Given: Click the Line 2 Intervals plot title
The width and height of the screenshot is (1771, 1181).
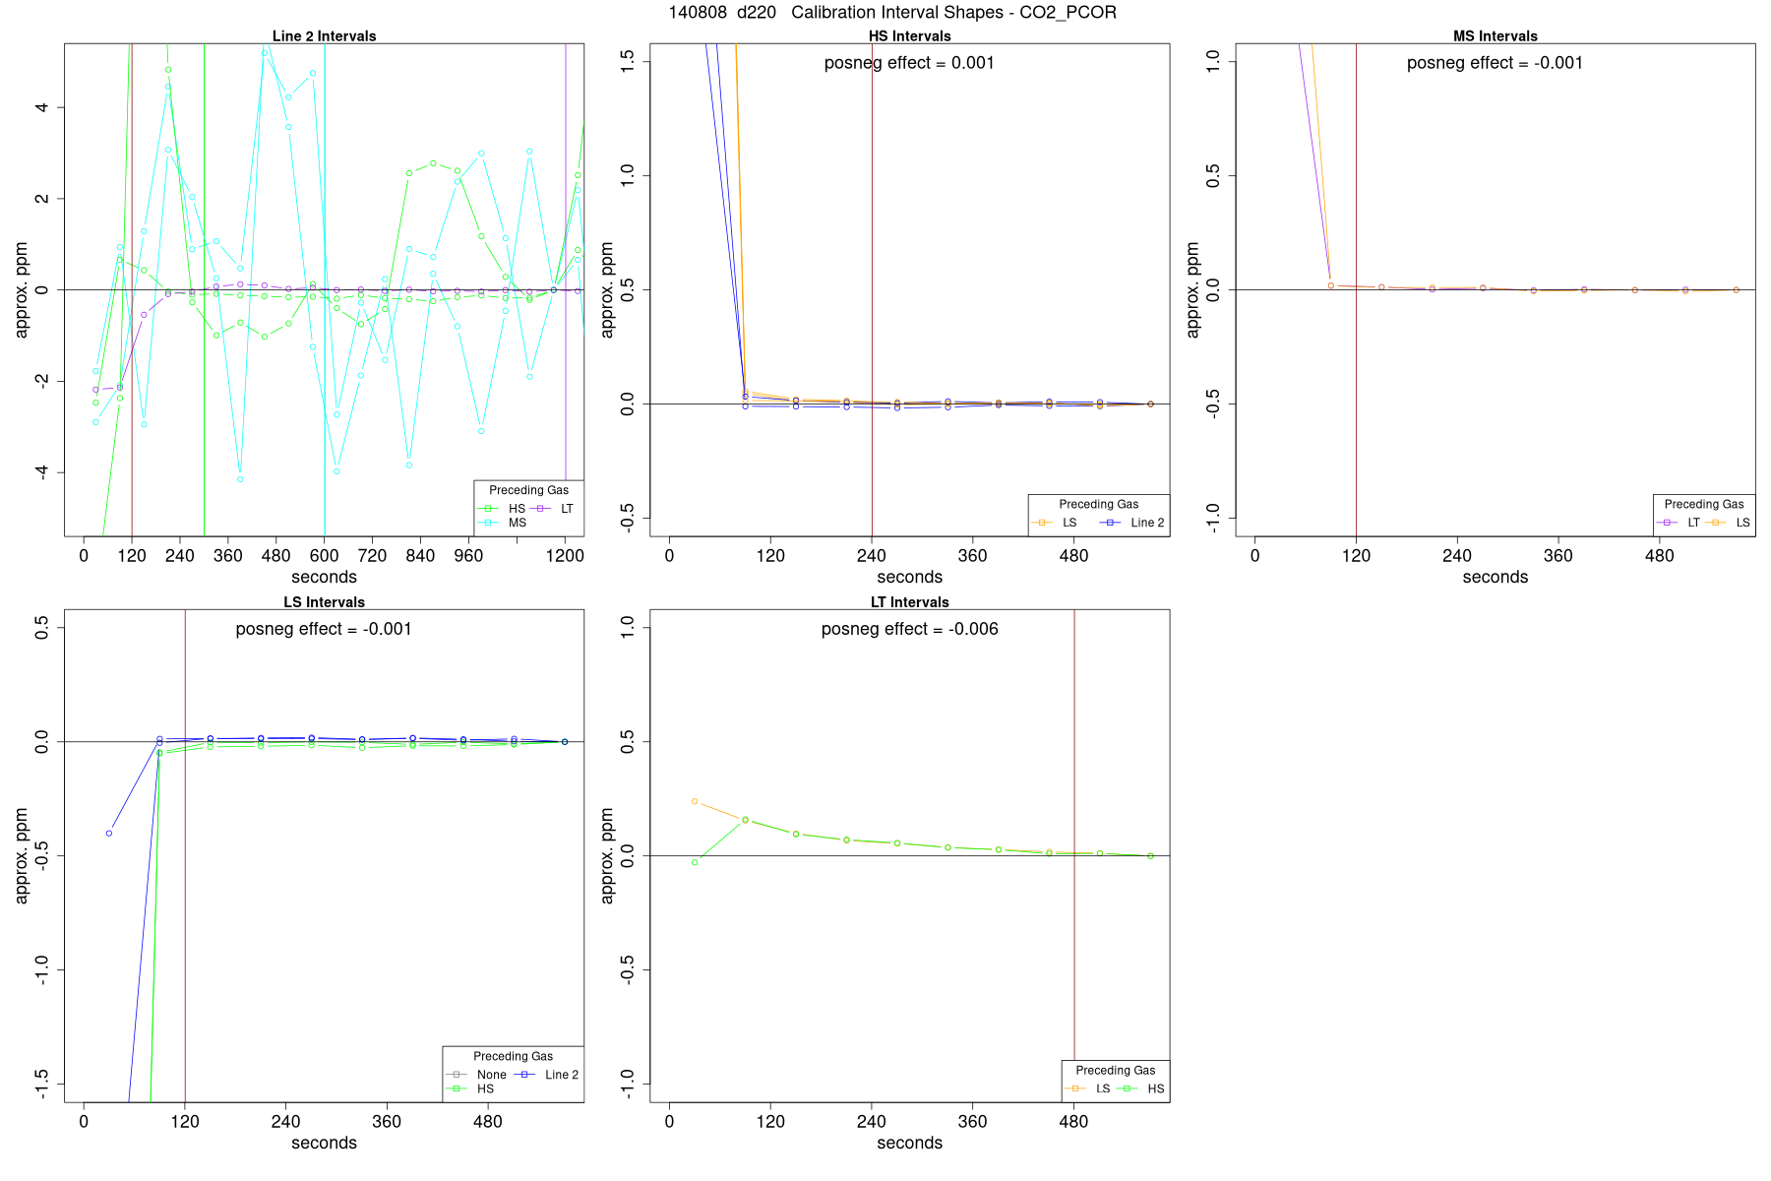Looking at the screenshot, I should coord(324,36).
